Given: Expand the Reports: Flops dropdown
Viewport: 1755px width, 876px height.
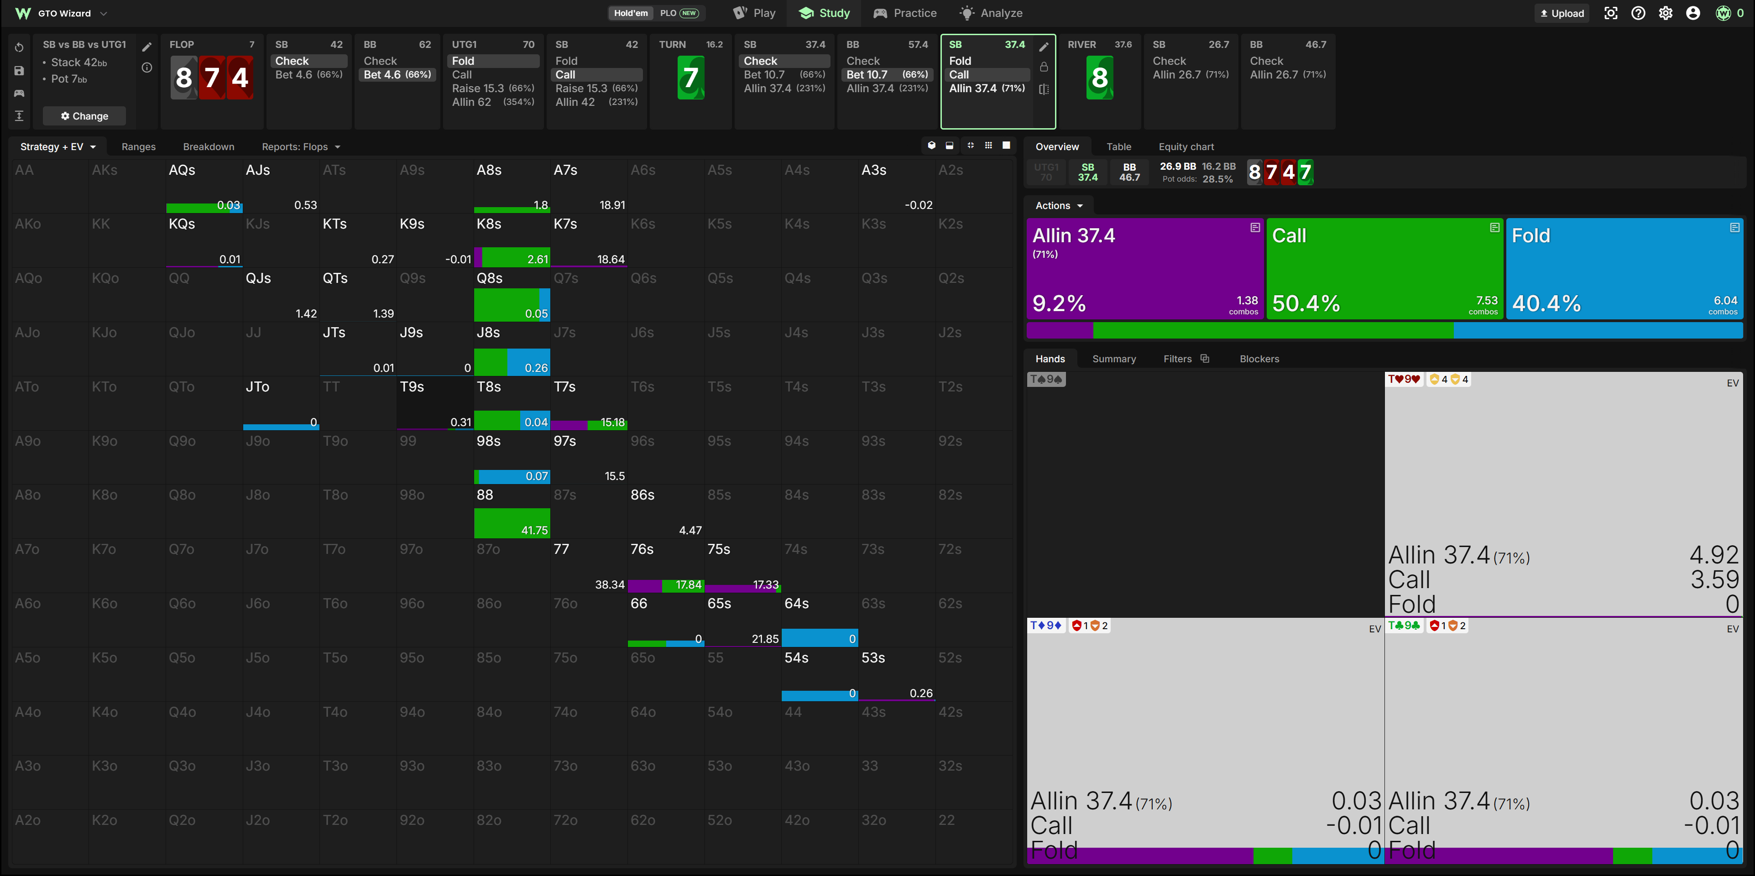Looking at the screenshot, I should pos(300,146).
